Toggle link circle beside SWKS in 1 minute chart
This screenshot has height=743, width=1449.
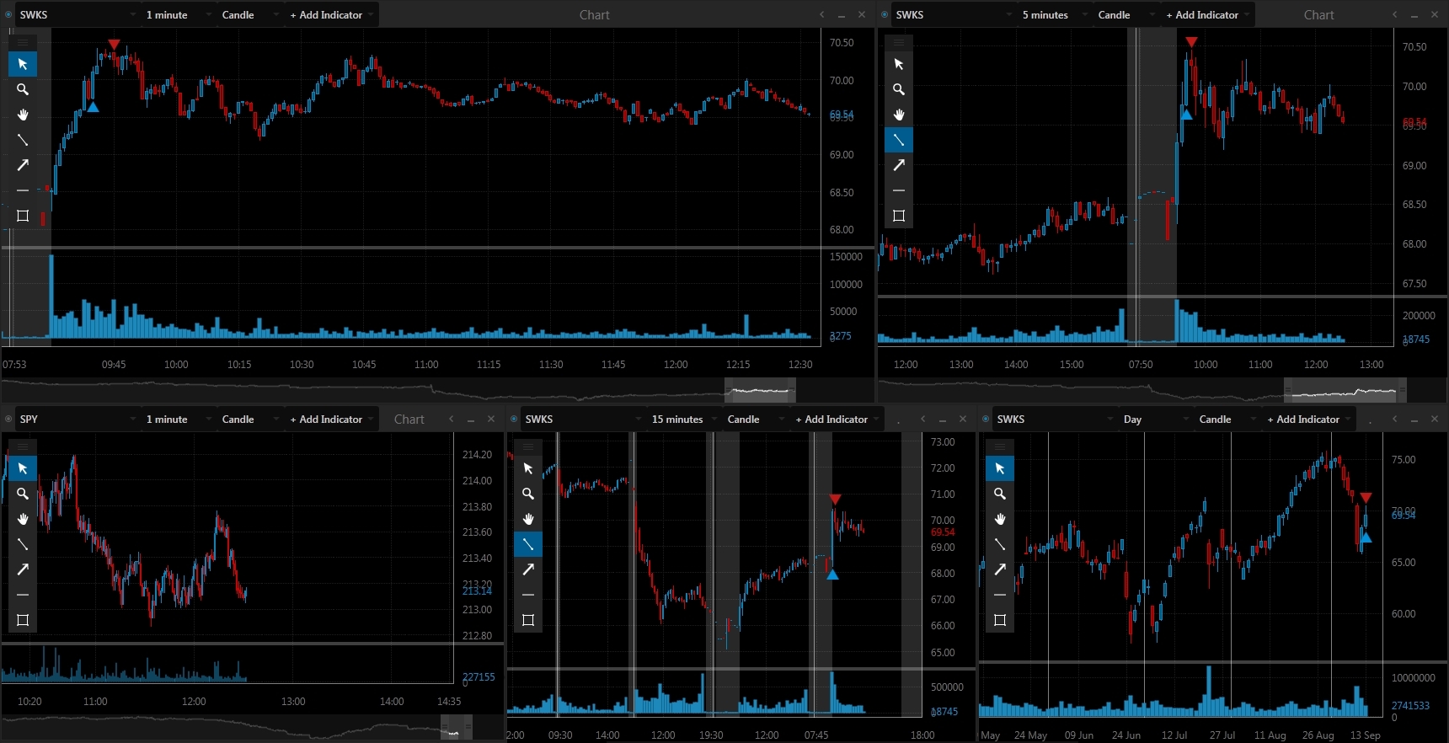coord(8,14)
